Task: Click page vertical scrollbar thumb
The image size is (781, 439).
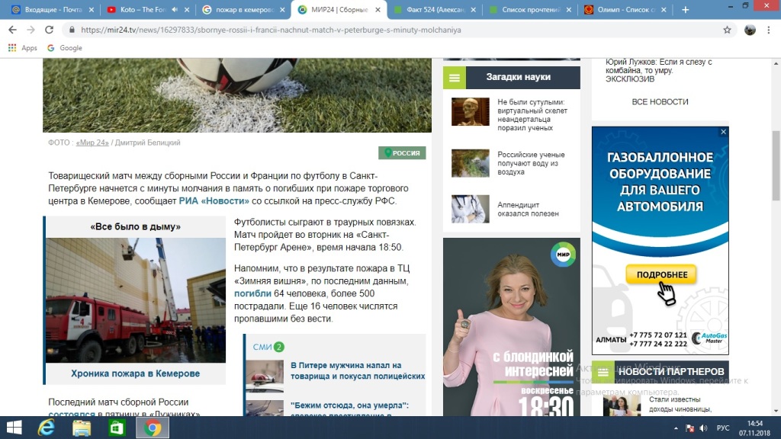Action: pos(776,165)
